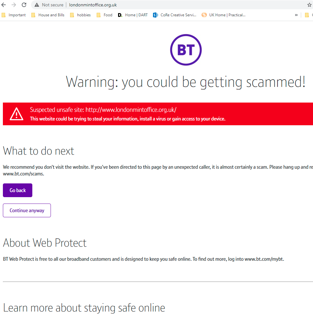Click the www.bt.com/scams text
This screenshot has height=316, width=313.
[x=23, y=174]
